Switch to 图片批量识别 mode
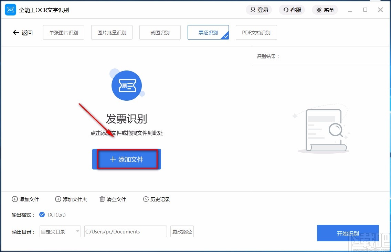The width and height of the screenshot is (391, 252). tap(112, 32)
